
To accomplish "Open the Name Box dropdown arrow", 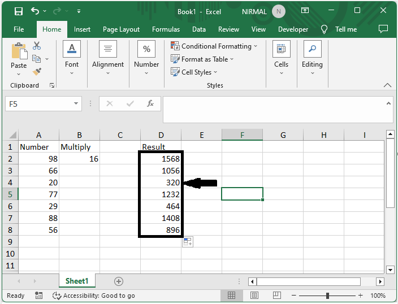I will coord(76,103).
